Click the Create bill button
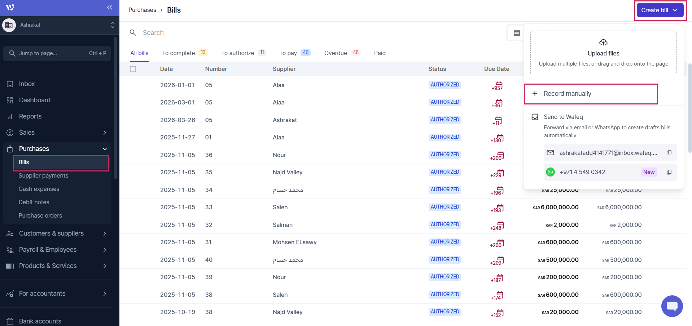This screenshot has height=326, width=692. click(659, 10)
